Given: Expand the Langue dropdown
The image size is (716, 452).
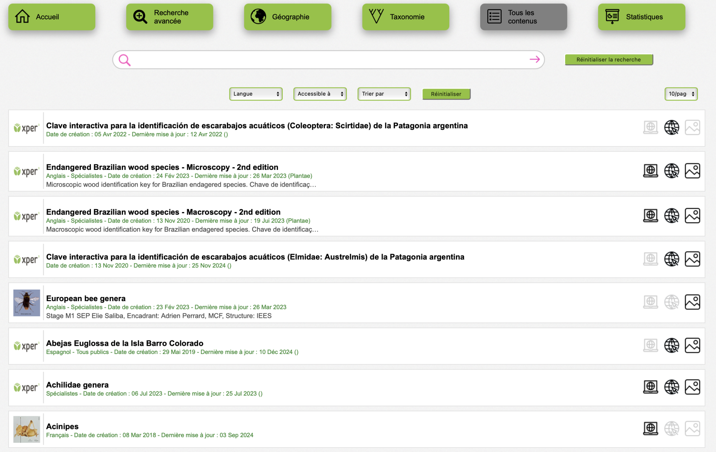Looking at the screenshot, I should pos(256,94).
